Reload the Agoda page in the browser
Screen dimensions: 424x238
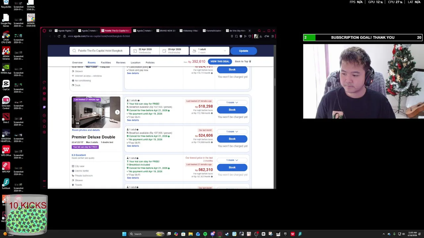[59, 36]
